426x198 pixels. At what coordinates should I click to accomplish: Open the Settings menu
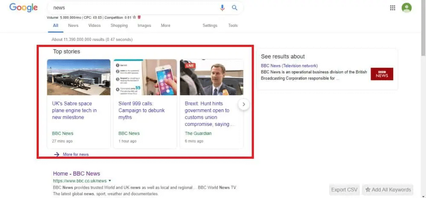[x=210, y=25]
